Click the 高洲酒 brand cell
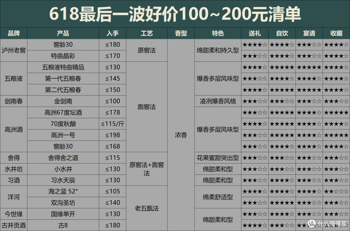Viewport: 350px width, 231px height. pyautogui.click(x=14, y=130)
